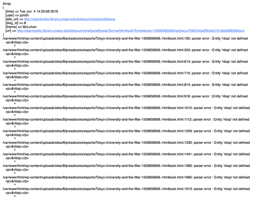This screenshot has width=280, height=204.
Task: Click the '[time] =>' key label
Action: [x=12, y=11]
